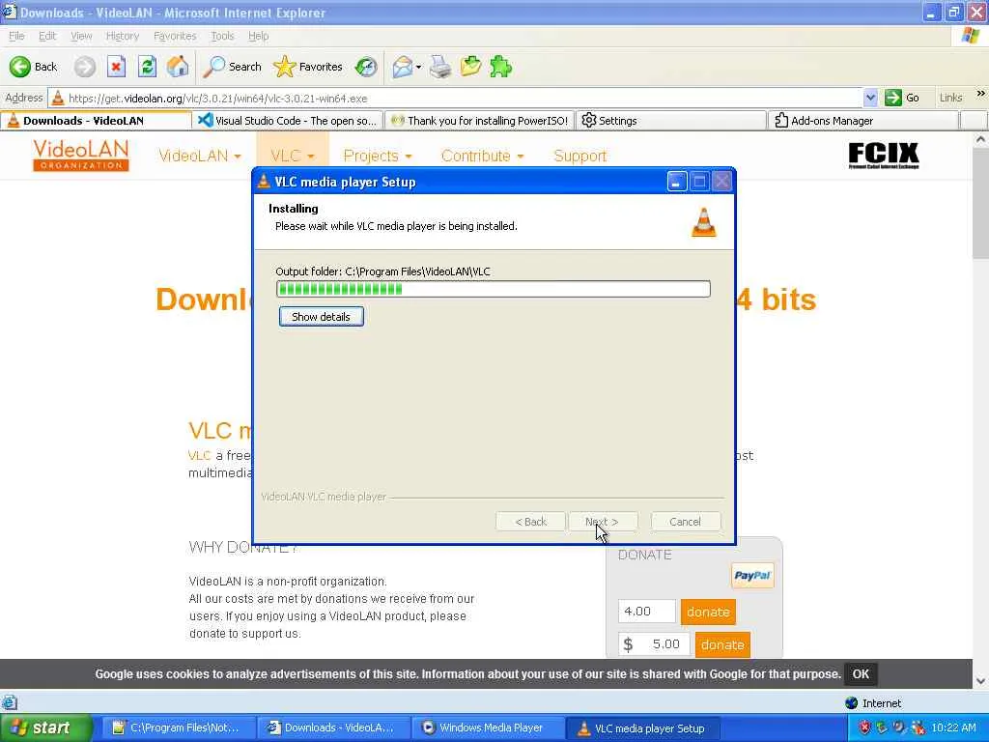The width and height of the screenshot is (989, 742).
Task: Click OK on the cookie notice
Action: (861, 673)
